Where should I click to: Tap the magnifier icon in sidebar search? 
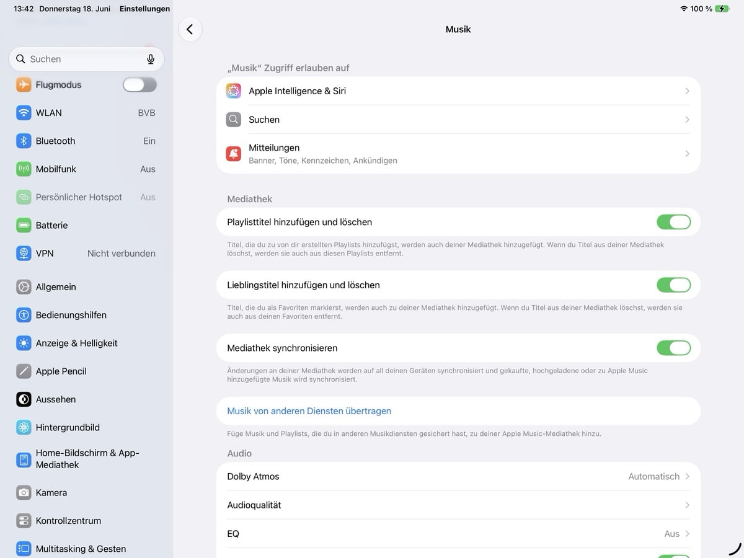coord(21,59)
